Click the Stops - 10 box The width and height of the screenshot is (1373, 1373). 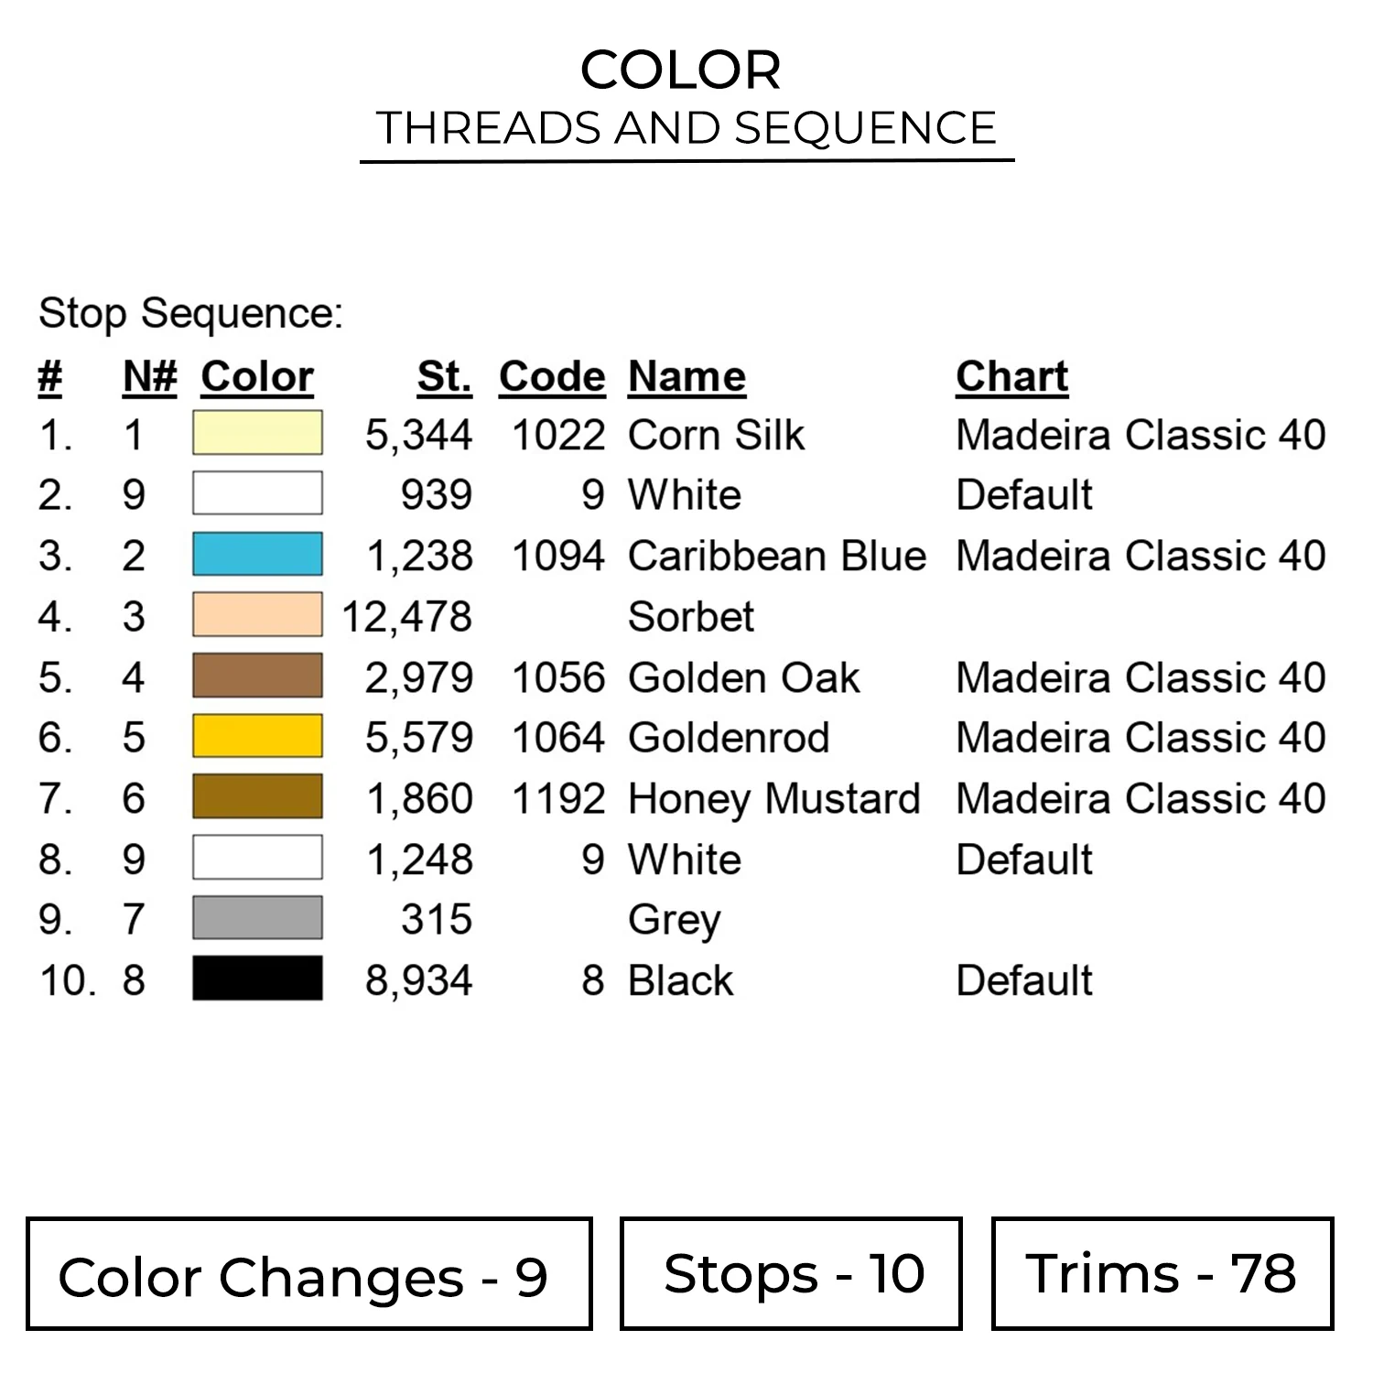[791, 1273]
